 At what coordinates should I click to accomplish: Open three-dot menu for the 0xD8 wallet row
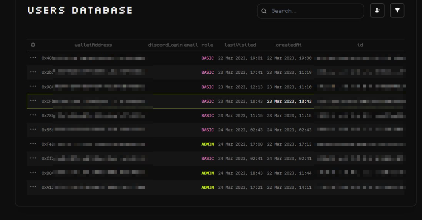click(33, 172)
